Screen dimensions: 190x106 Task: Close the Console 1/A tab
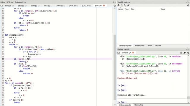133,53
